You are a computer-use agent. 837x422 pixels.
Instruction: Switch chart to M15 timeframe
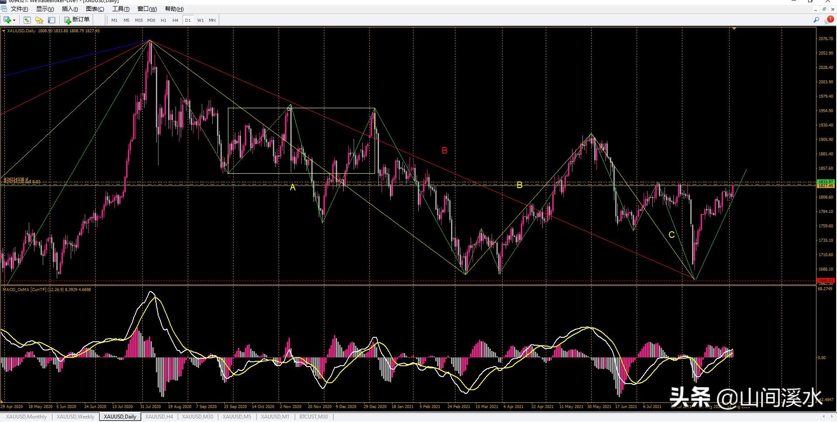pyautogui.click(x=139, y=20)
